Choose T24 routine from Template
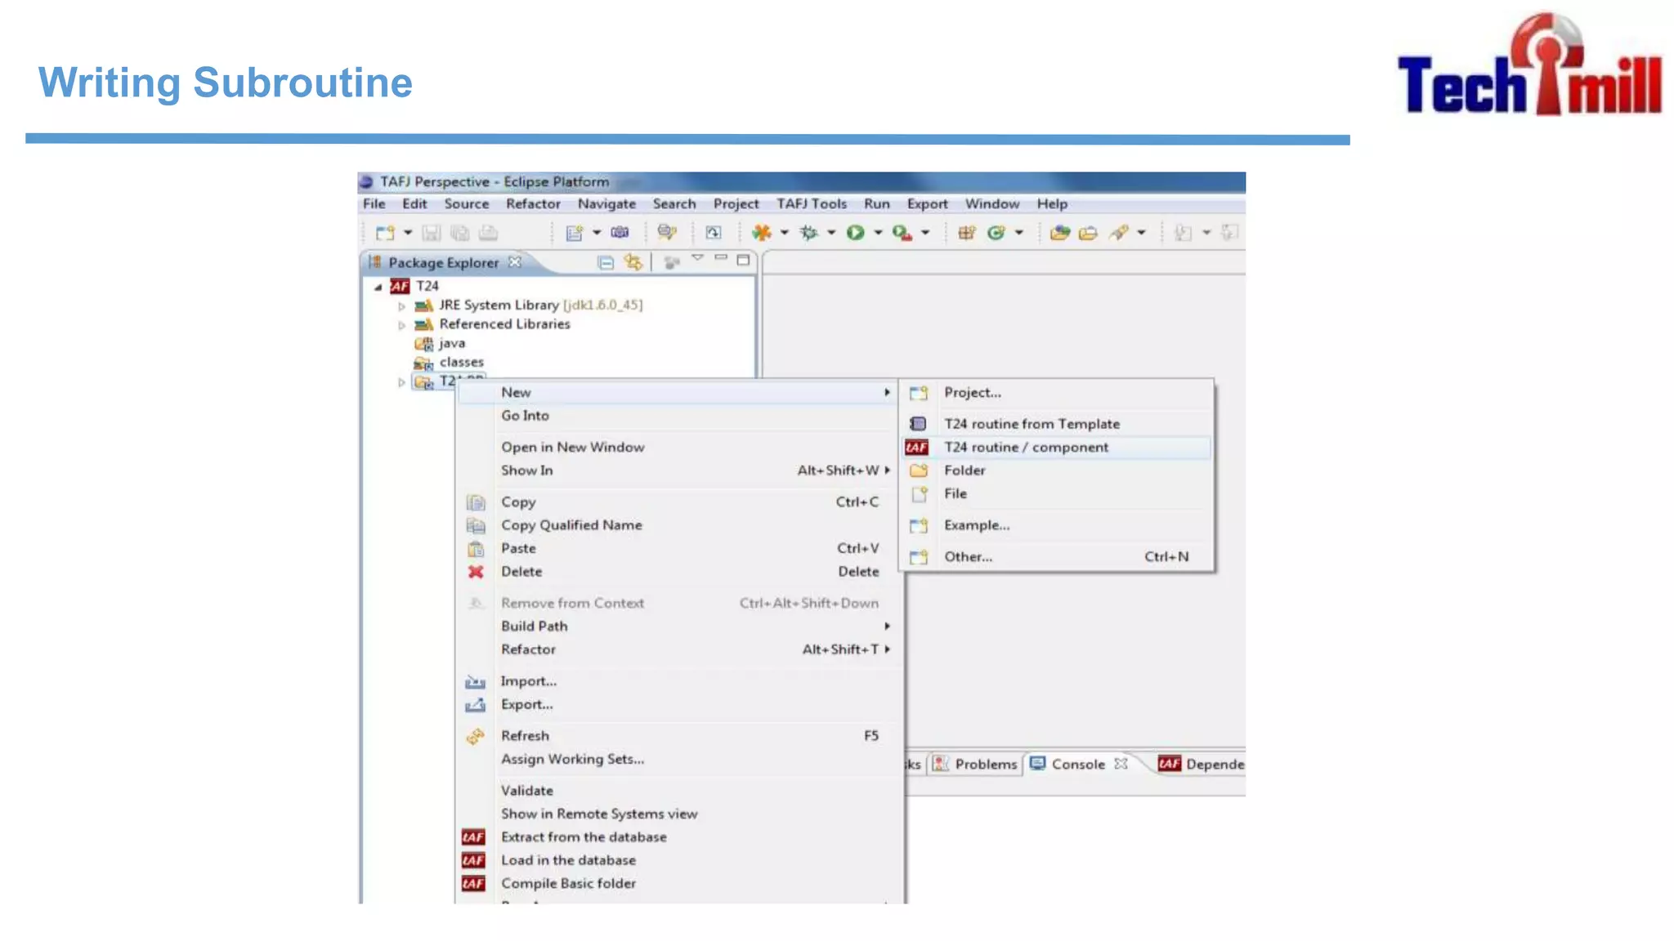The image size is (1674, 941). point(1032,424)
